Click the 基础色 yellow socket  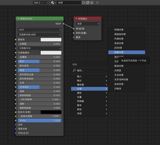pyautogui.click(x=16, y=39)
